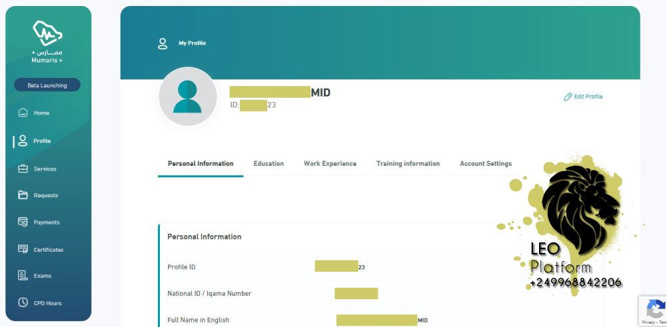Switch to the Education tab
The image size is (667, 327).
click(x=269, y=164)
